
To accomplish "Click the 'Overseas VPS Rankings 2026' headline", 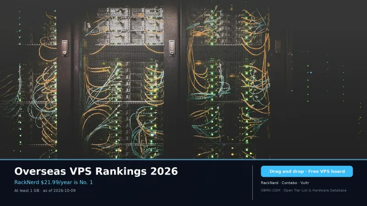I will 96,171.
